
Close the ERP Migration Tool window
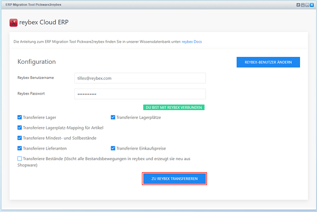[x=312, y=5]
